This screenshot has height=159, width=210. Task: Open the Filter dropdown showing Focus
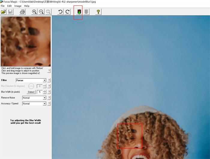31,80
